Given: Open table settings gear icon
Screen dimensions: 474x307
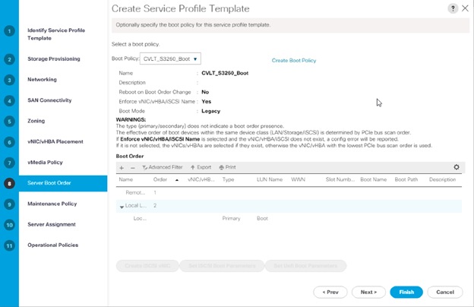Looking at the screenshot, I should tap(457, 167).
